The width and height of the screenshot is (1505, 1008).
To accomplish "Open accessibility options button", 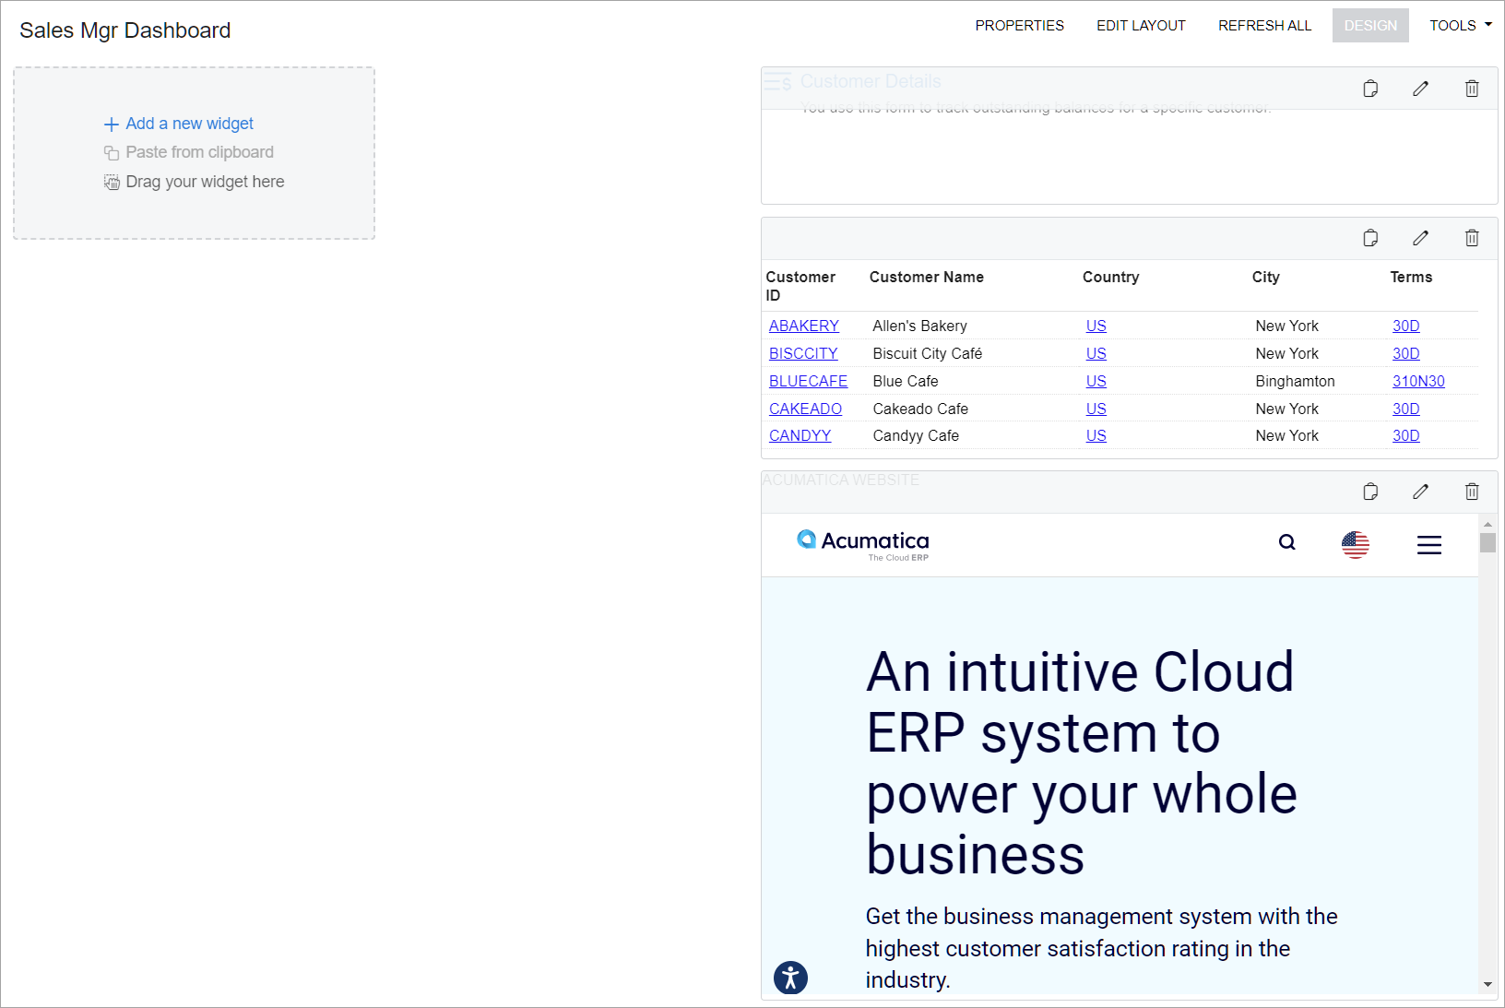I will coord(790,978).
